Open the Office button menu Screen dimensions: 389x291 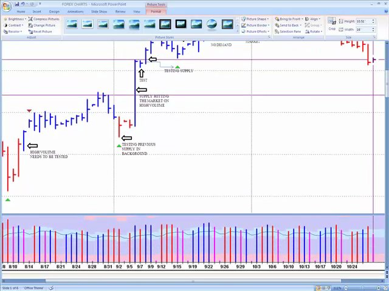pyautogui.click(x=7, y=7)
